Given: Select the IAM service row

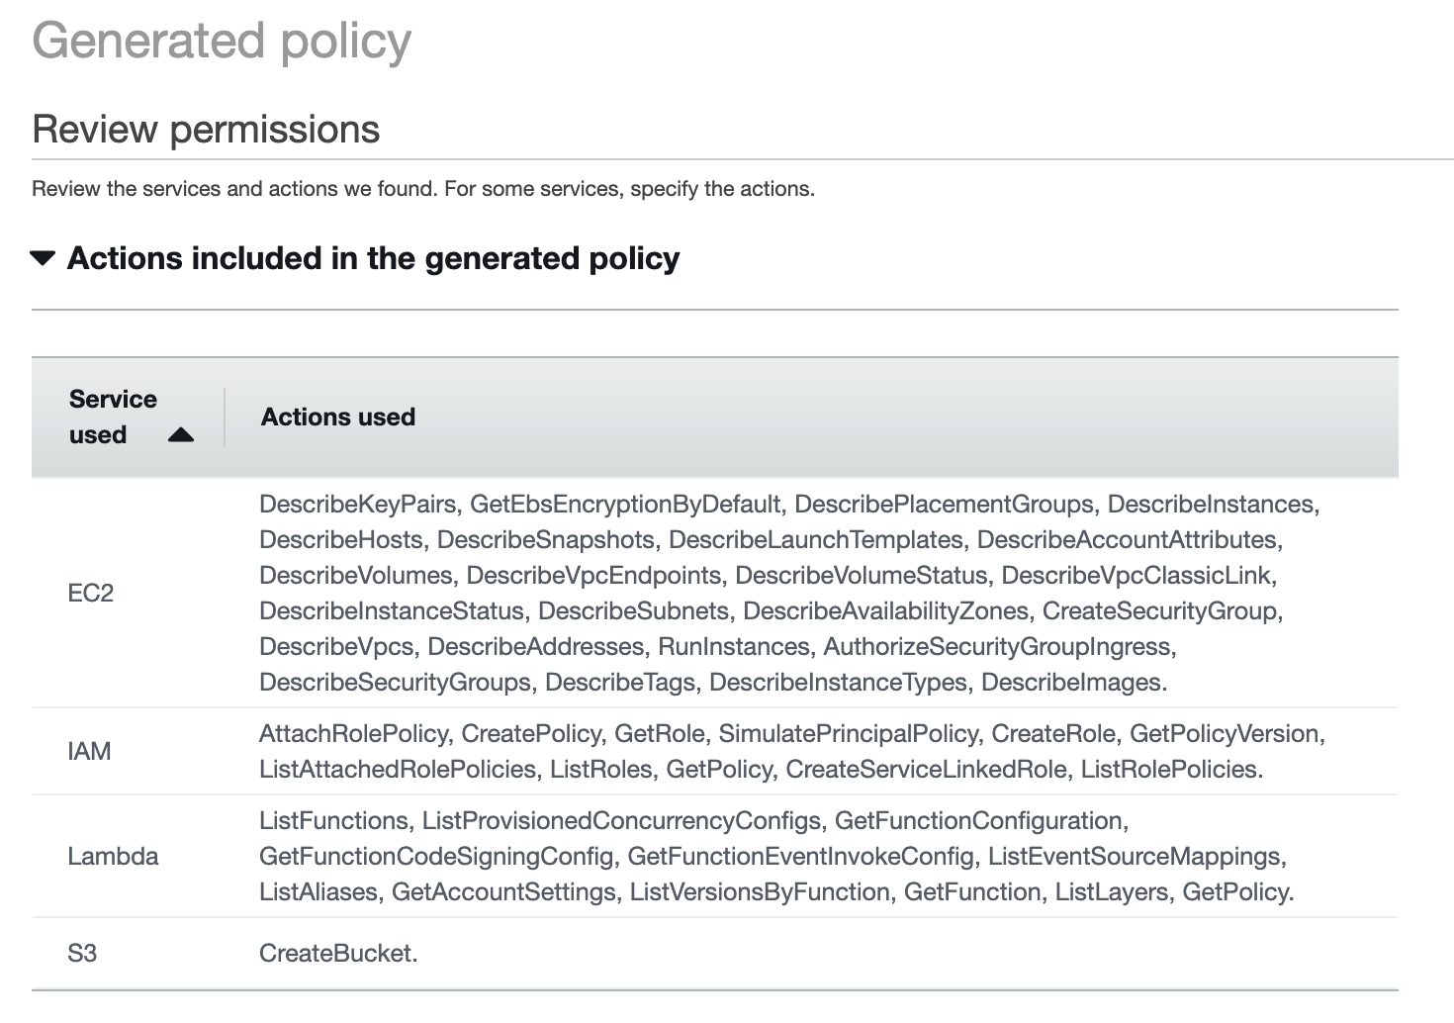Looking at the screenshot, I should pyautogui.click(x=90, y=751).
